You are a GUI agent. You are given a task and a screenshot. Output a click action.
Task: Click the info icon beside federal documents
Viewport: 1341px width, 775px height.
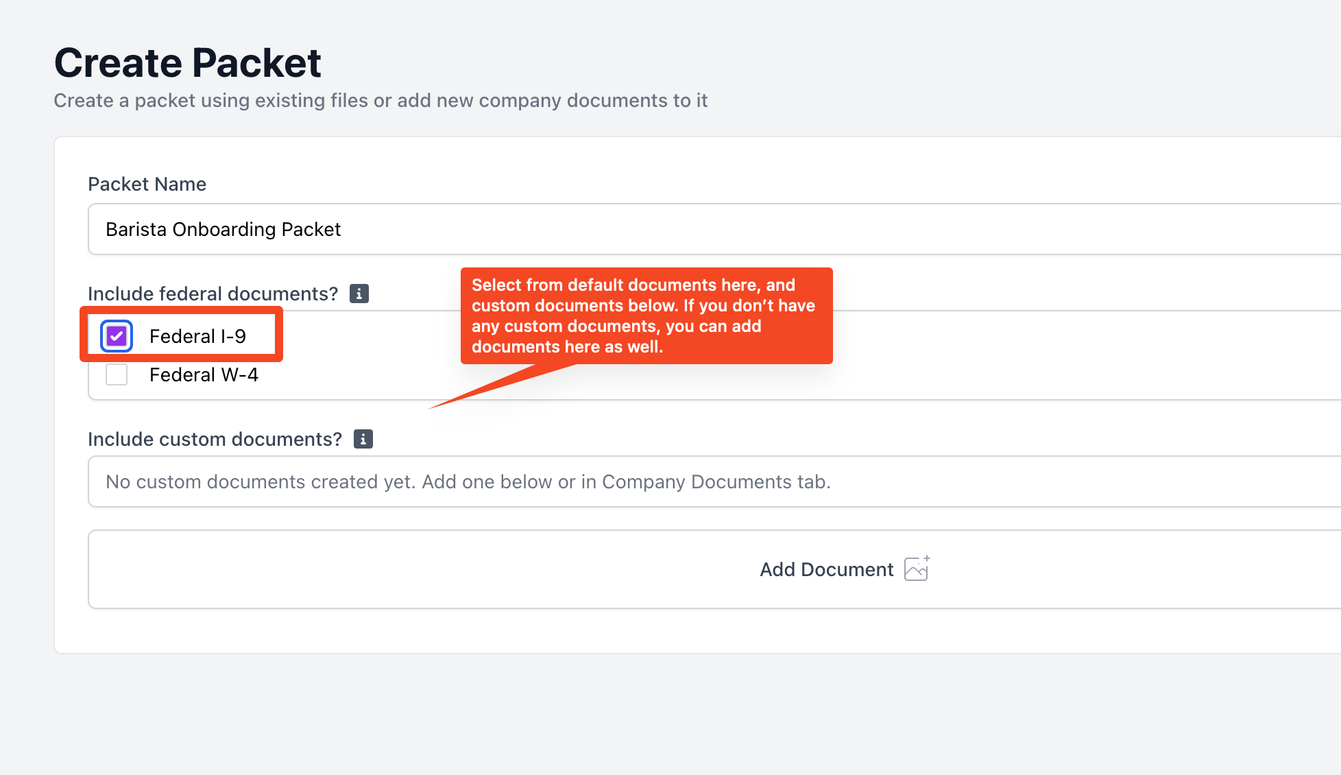(x=359, y=294)
